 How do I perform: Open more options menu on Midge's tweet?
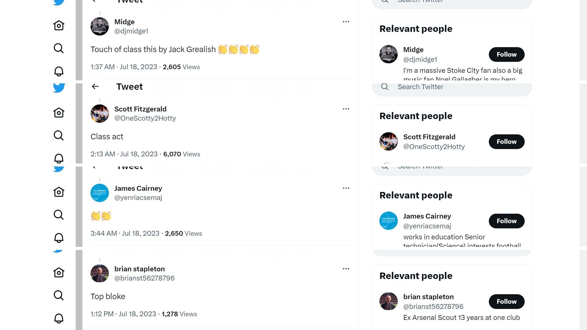[346, 22]
